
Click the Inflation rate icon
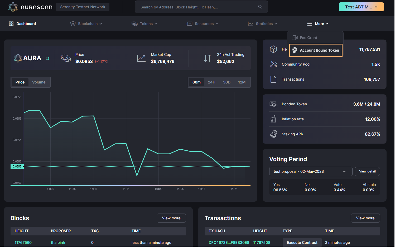point(273,119)
